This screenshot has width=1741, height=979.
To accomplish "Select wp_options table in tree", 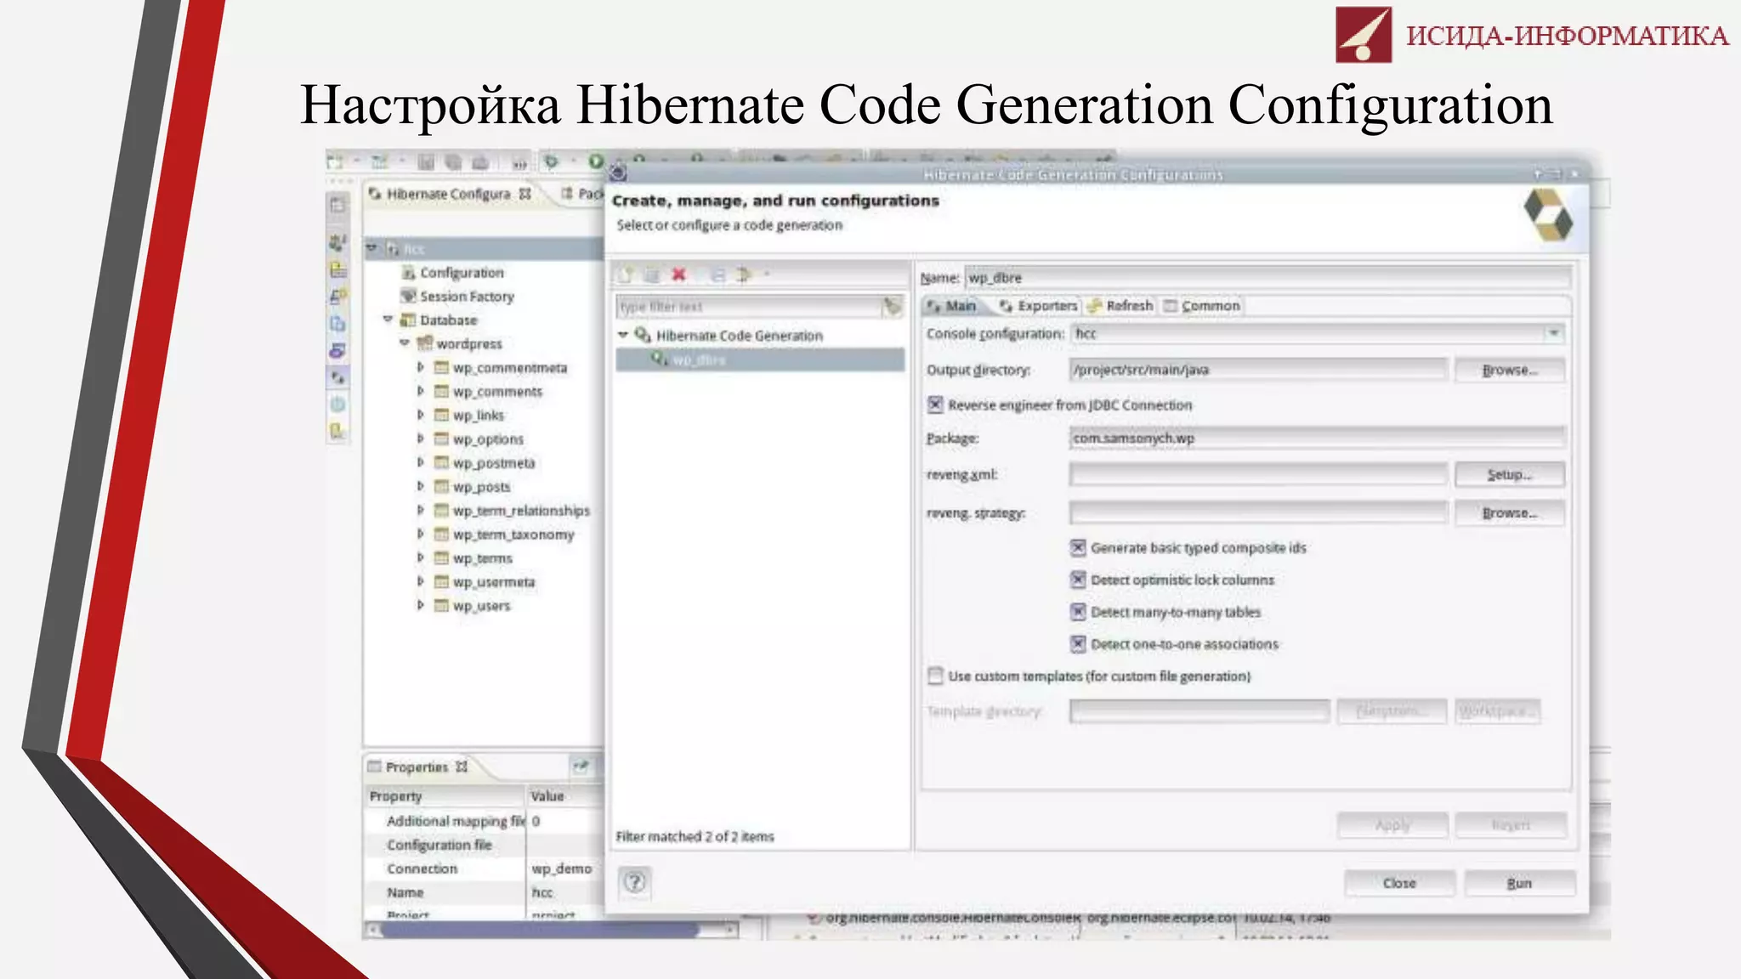I will coord(488,439).
